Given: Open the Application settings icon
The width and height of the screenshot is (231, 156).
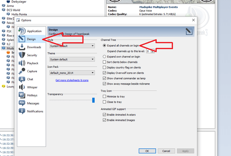Looking at the screenshot, I should pyautogui.click(x=22, y=31).
